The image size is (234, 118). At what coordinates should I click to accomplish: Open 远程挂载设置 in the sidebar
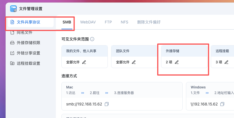click(x=28, y=63)
